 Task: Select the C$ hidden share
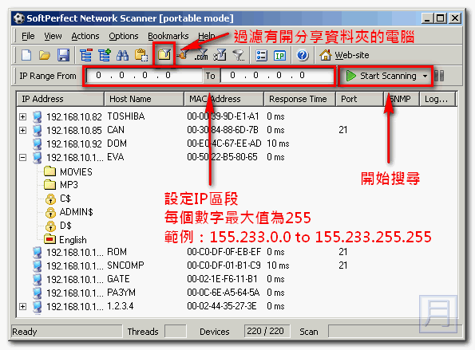[x=65, y=199]
